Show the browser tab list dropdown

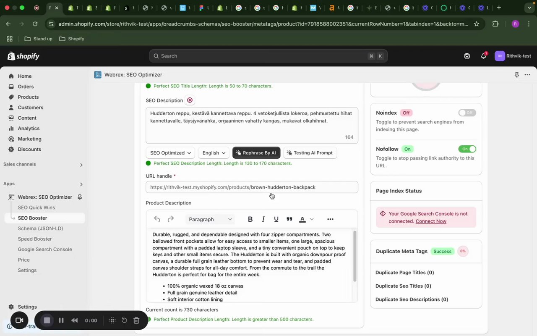point(529,8)
